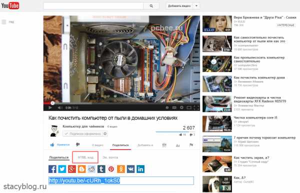Viewport: 300px width, 193px height.
Task: Open subscription settings gear dropdown
Action: [105, 133]
